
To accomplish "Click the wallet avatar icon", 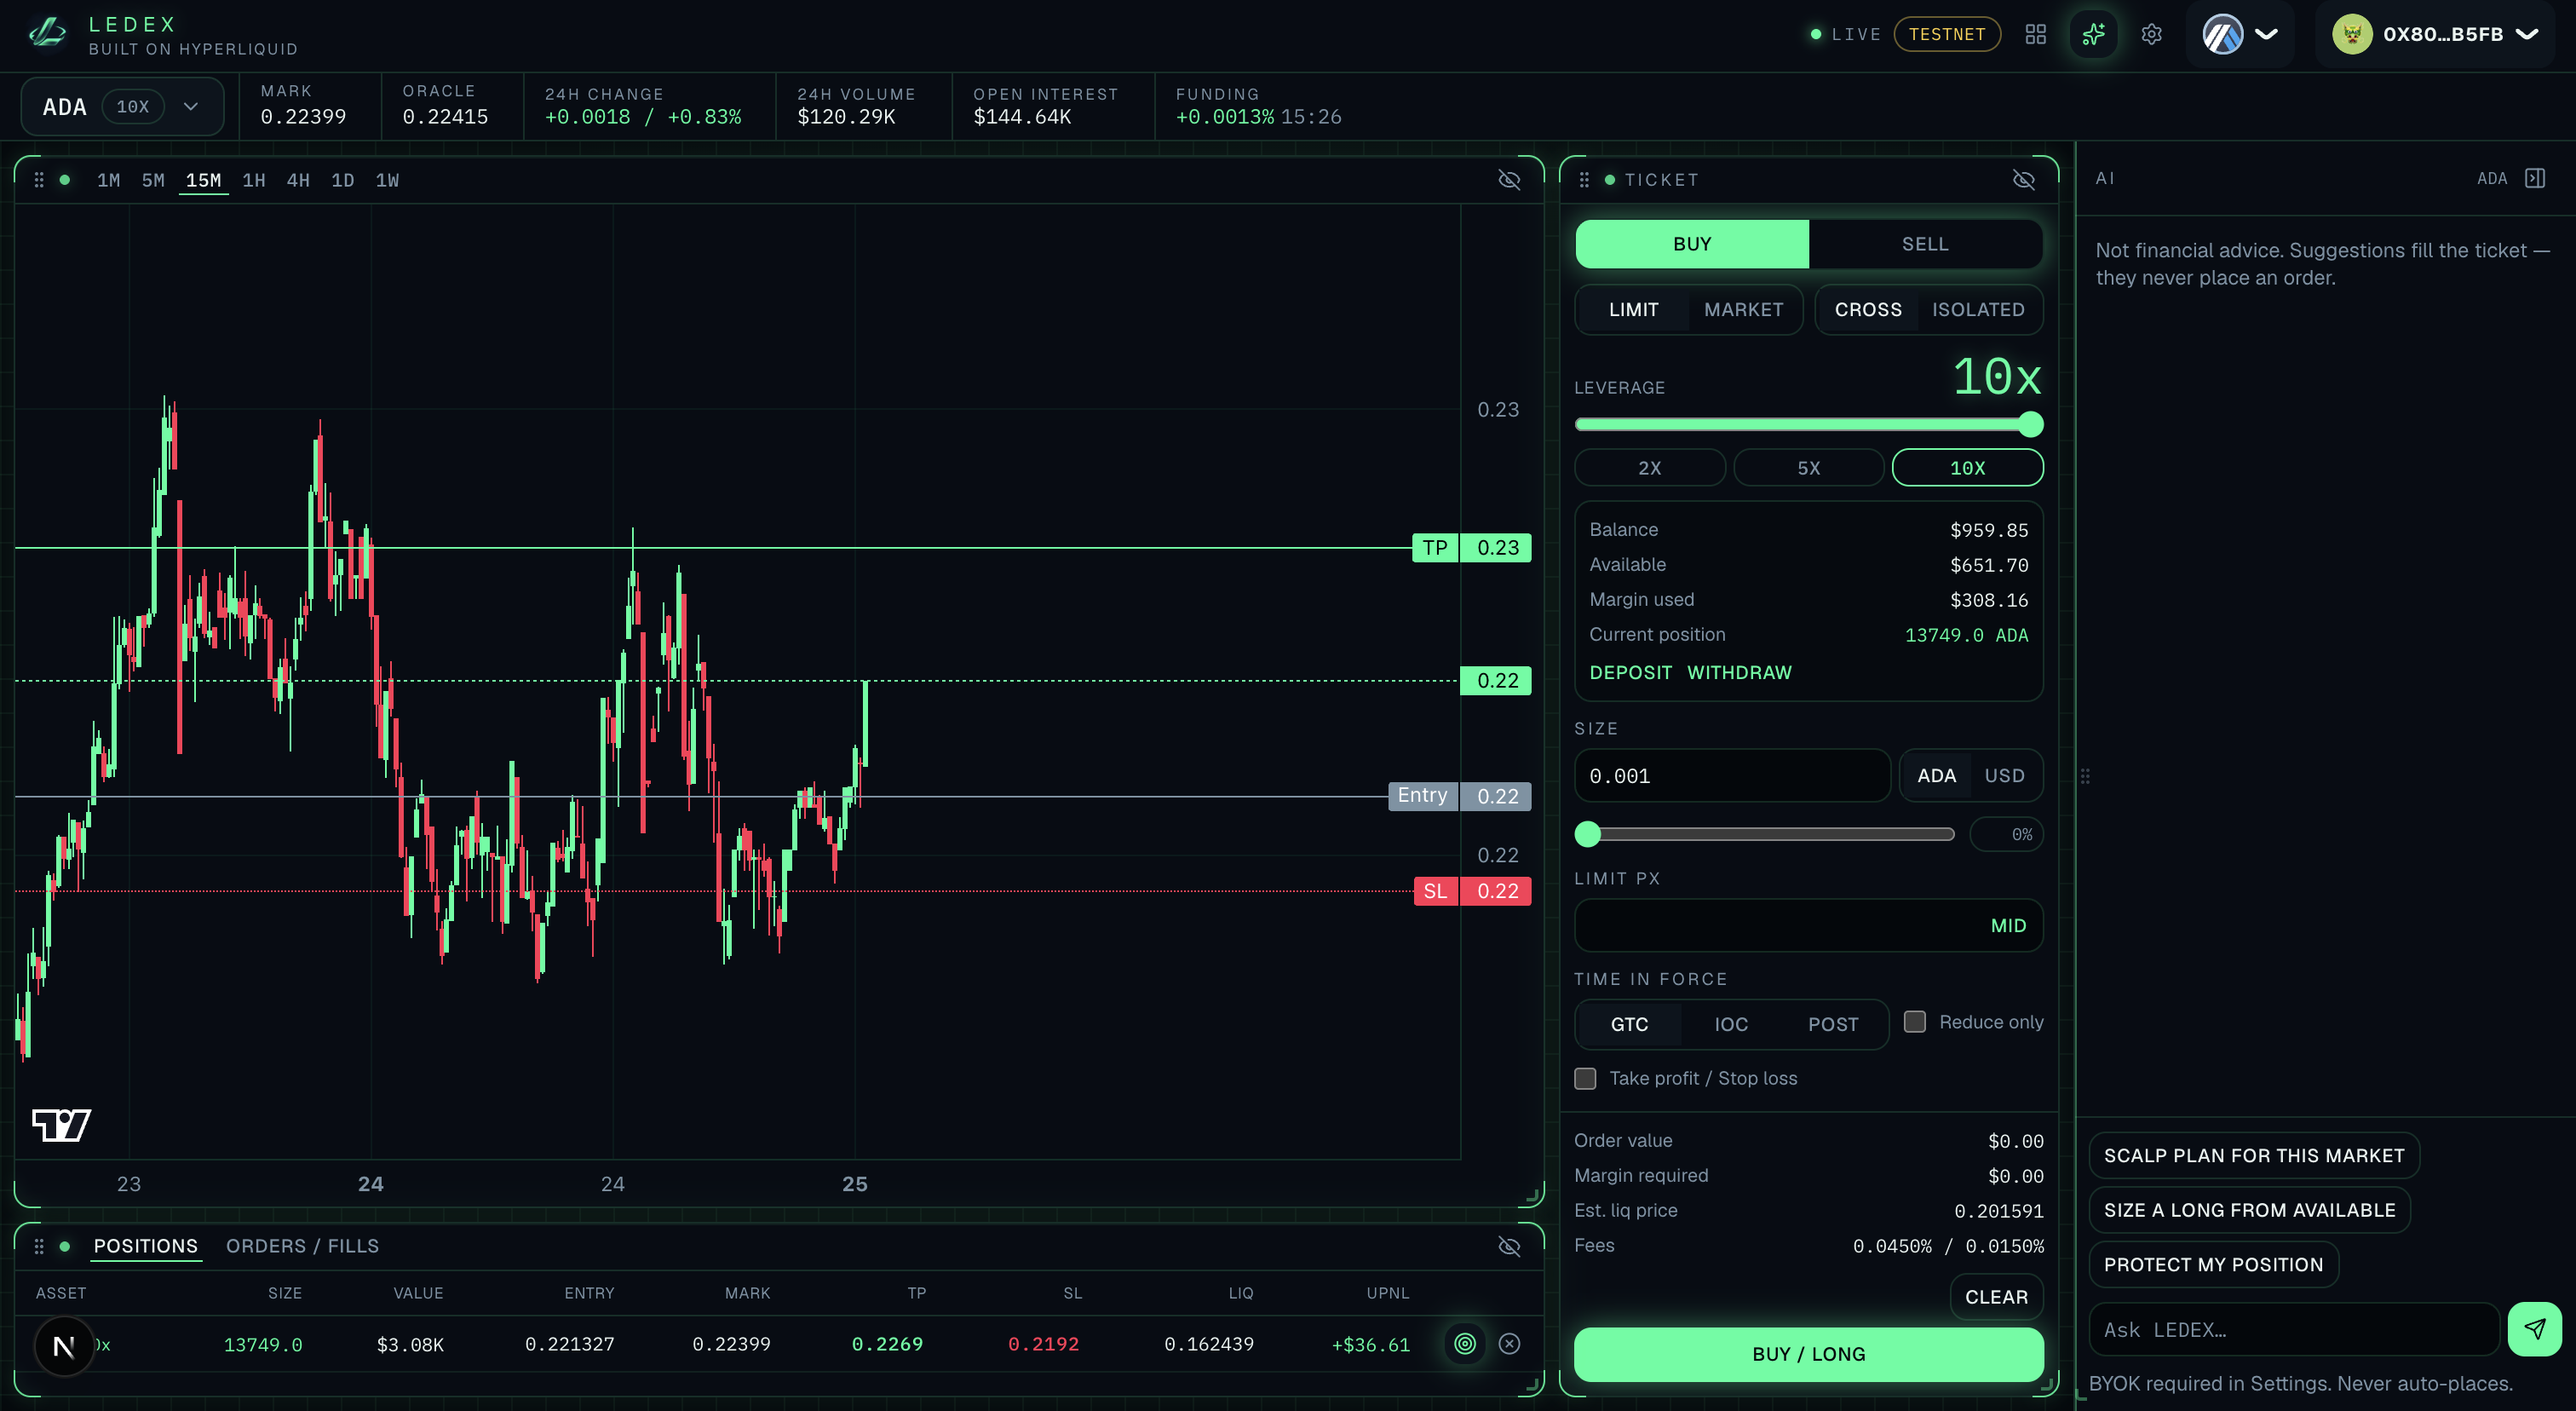I will click(2352, 34).
